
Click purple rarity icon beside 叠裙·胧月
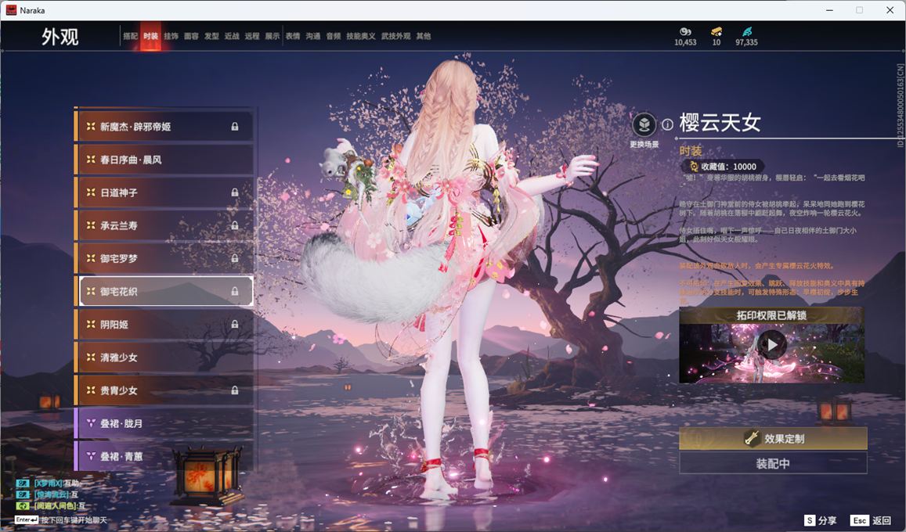pyautogui.click(x=91, y=423)
